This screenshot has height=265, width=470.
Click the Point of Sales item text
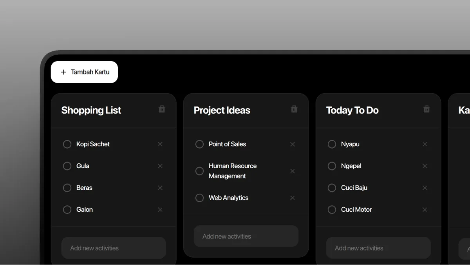[x=227, y=144]
